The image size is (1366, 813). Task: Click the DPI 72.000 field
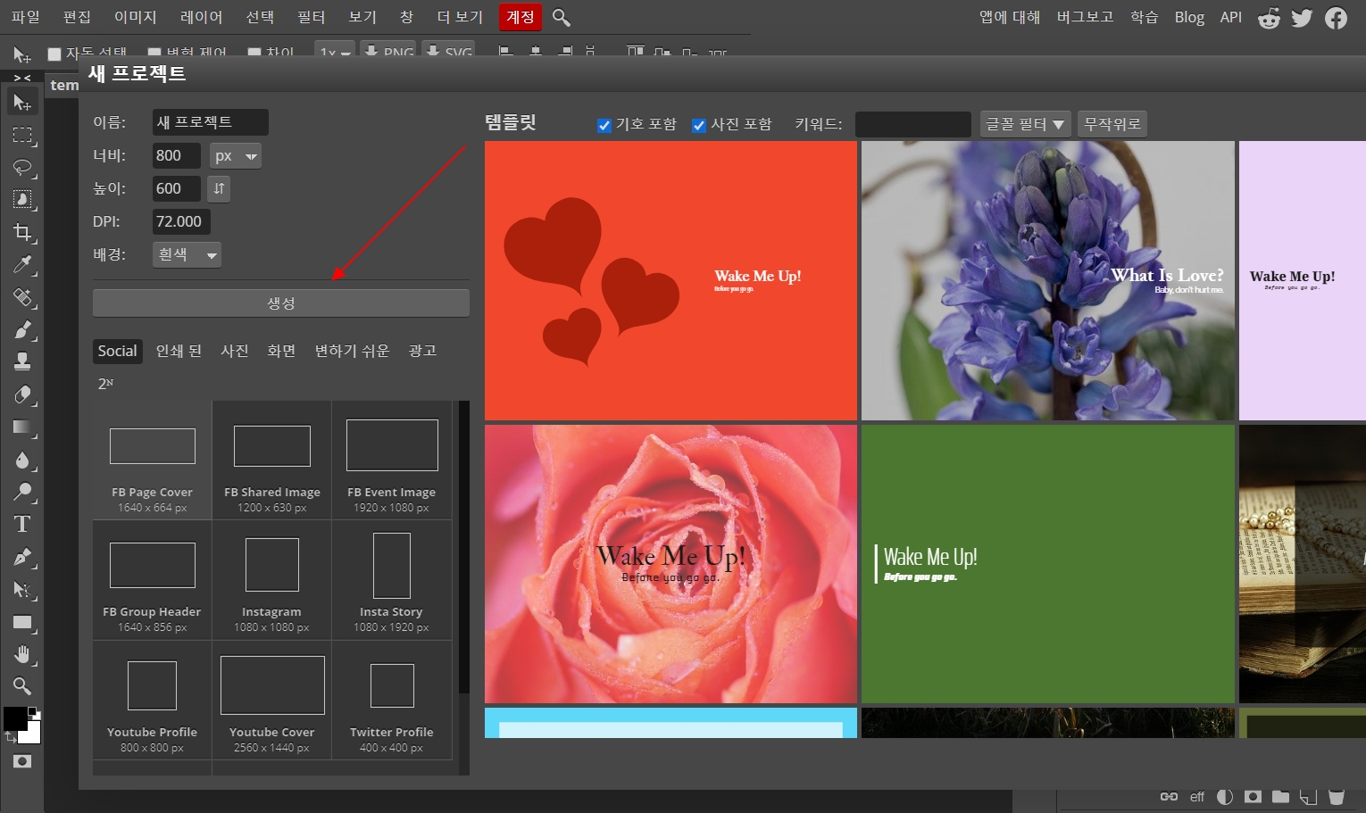(x=181, y=221)
